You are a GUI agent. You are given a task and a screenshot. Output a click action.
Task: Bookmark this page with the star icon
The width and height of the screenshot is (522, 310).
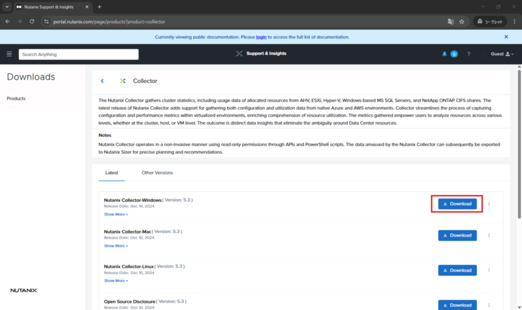point(462,22)
